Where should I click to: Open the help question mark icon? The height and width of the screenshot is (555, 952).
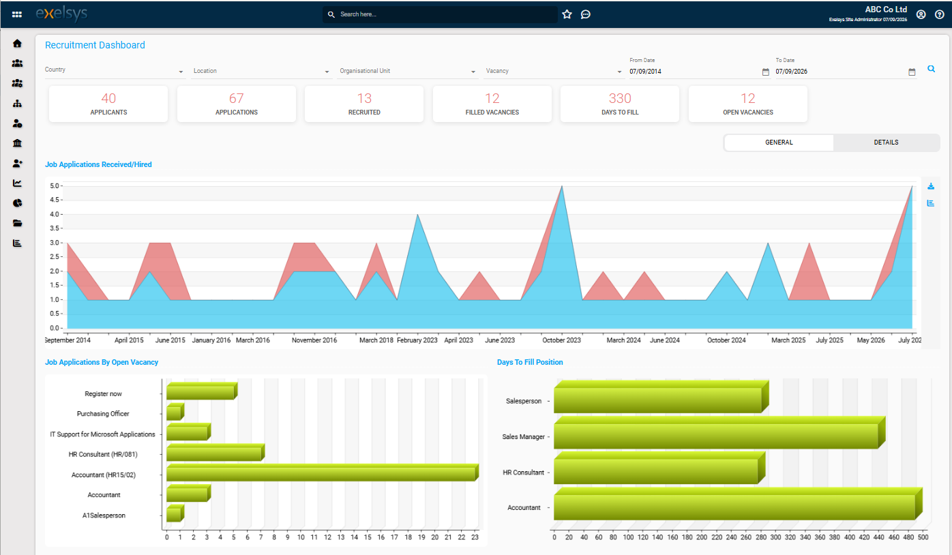939,14
